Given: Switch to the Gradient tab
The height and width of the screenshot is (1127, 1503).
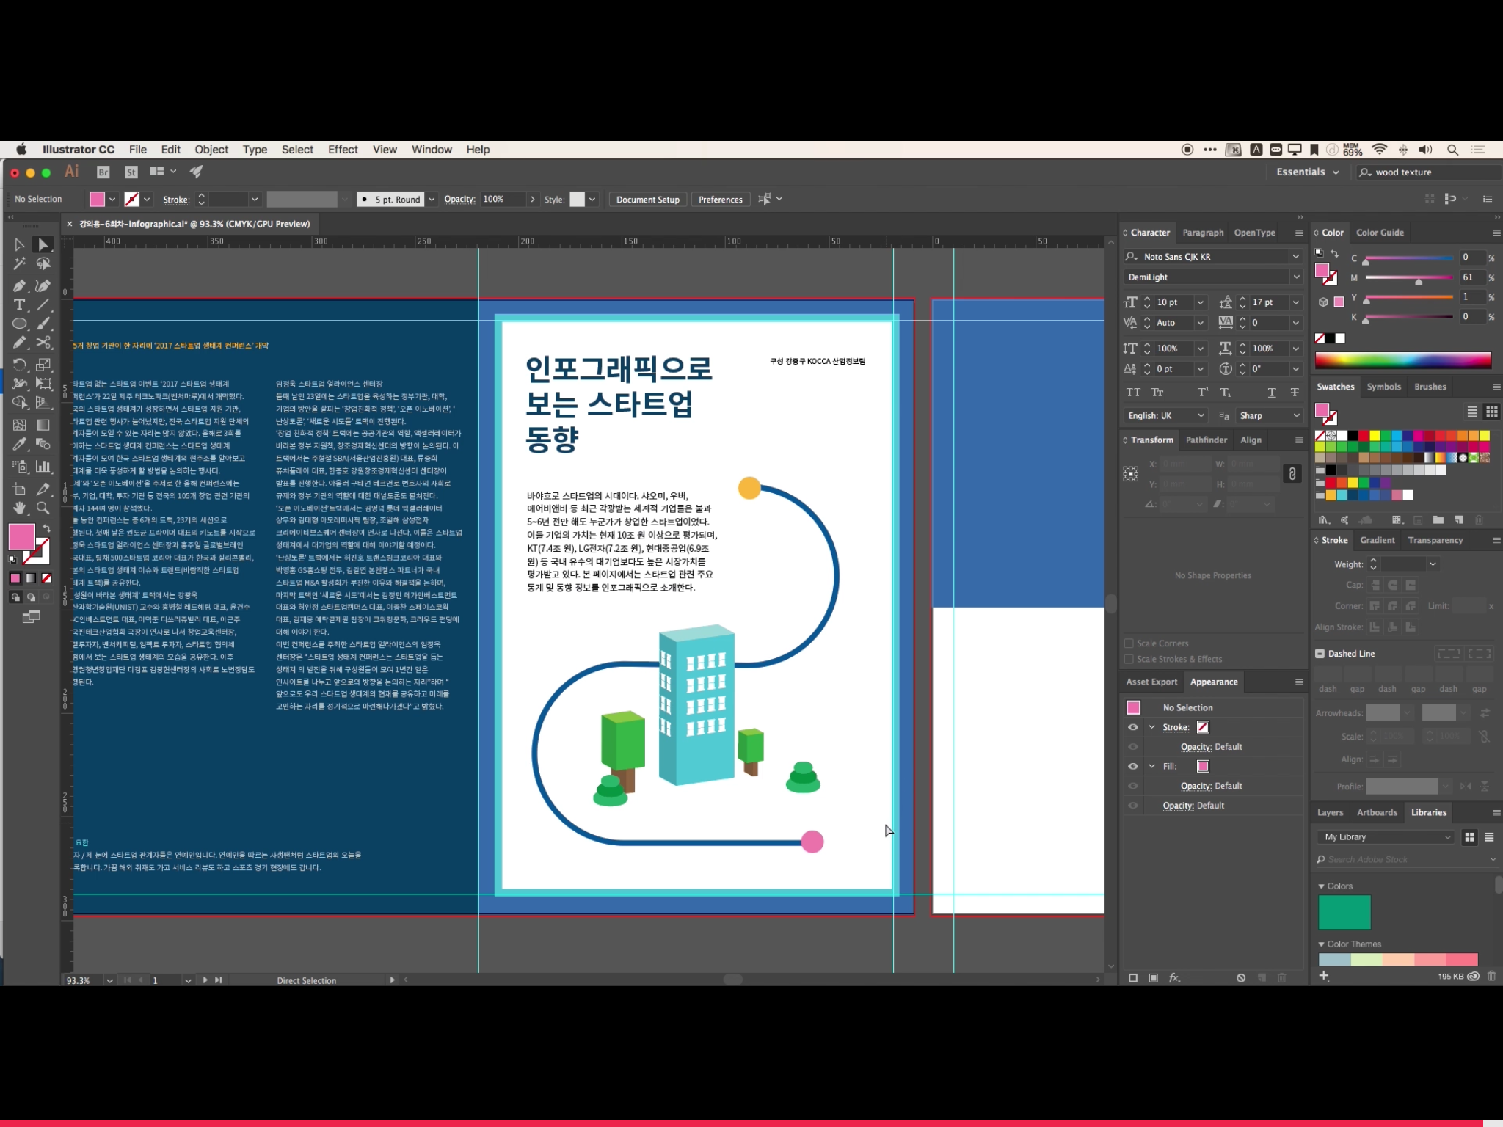Looking at the screenshot, I should click(1377, 540).
